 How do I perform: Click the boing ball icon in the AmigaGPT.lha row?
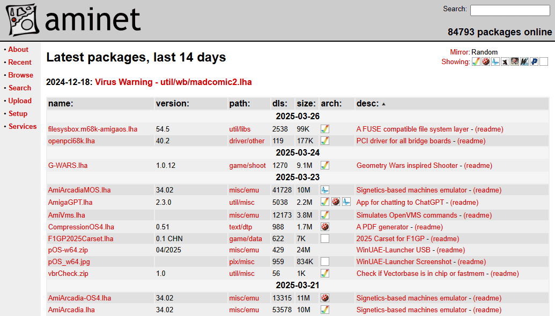click(x=336, y=202)
